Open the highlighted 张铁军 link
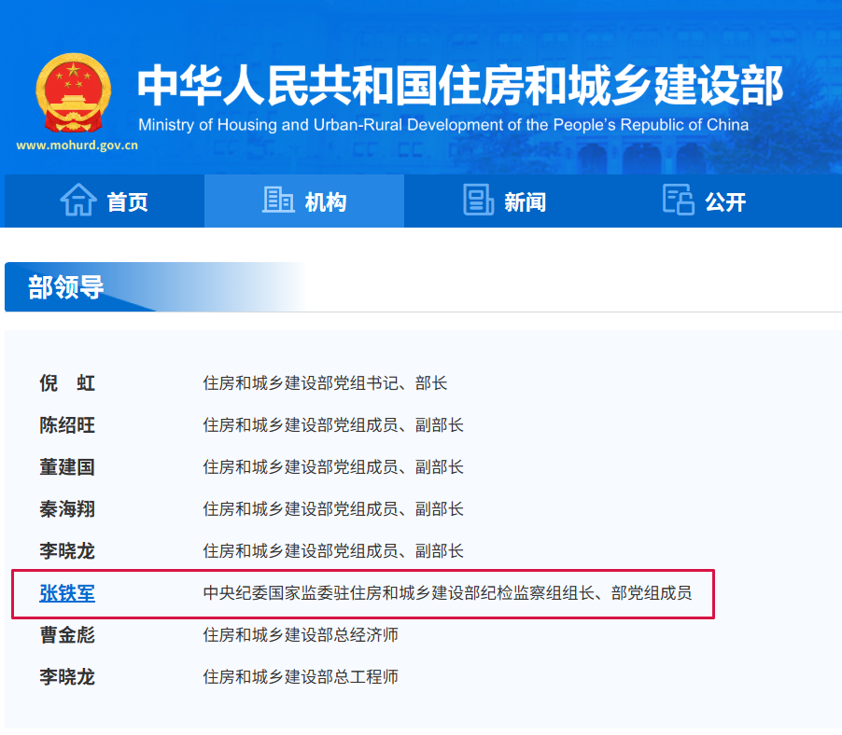Image resolution: width=842 pixels, height=735 pixels. (67, 593)
